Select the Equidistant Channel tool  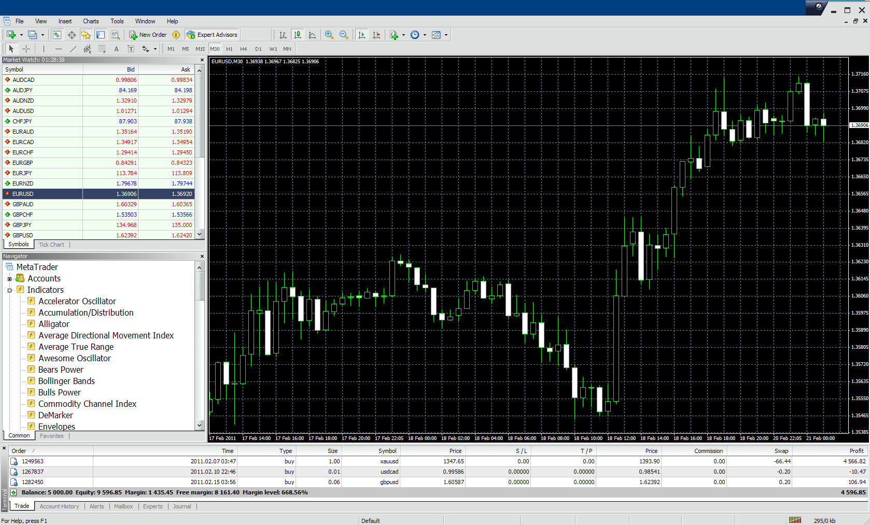(x=88, y=49)
